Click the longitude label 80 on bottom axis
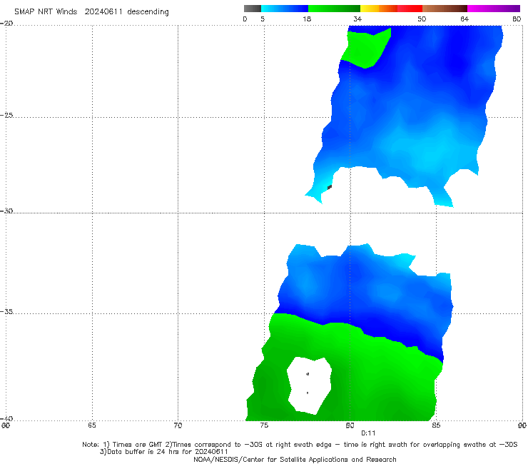The width and height of the screenshot is (528, 464). [x=350, y=425]
